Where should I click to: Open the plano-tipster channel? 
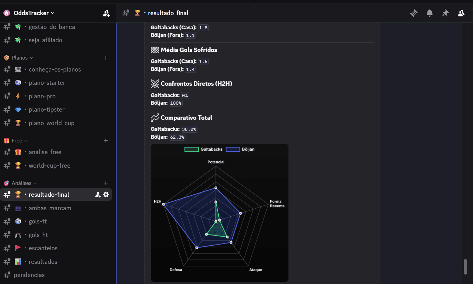point(57,109)
